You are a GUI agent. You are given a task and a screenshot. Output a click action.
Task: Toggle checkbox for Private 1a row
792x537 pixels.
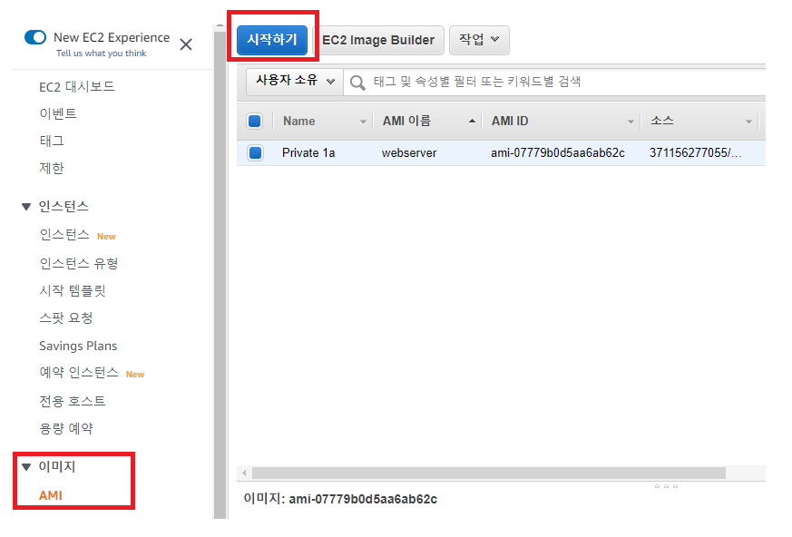[255, 152]
